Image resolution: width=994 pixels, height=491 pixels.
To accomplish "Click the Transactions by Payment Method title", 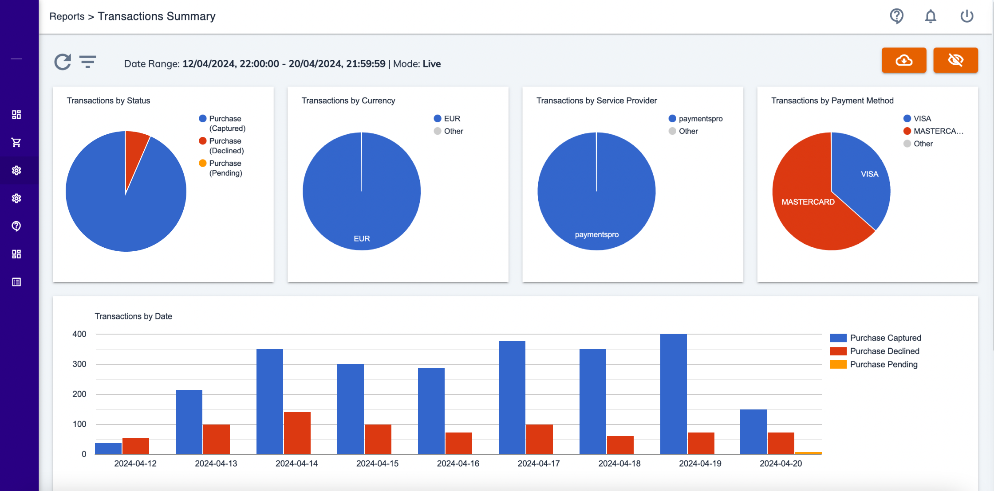I will point(832,101).
